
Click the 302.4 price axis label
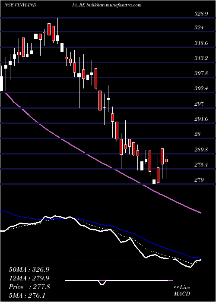pos(201,88)
